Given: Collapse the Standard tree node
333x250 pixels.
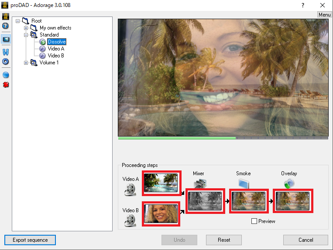Looking at the screenshot, I should (26, 35).
